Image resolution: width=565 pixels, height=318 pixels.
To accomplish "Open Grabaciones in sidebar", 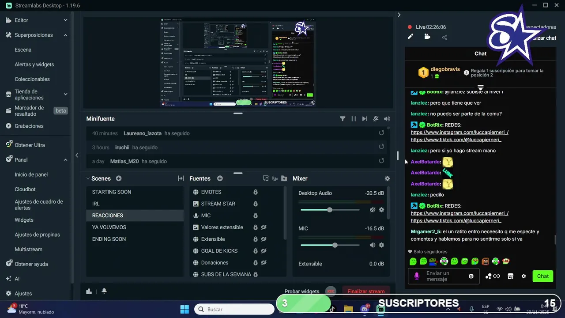I will pos(29,126).
